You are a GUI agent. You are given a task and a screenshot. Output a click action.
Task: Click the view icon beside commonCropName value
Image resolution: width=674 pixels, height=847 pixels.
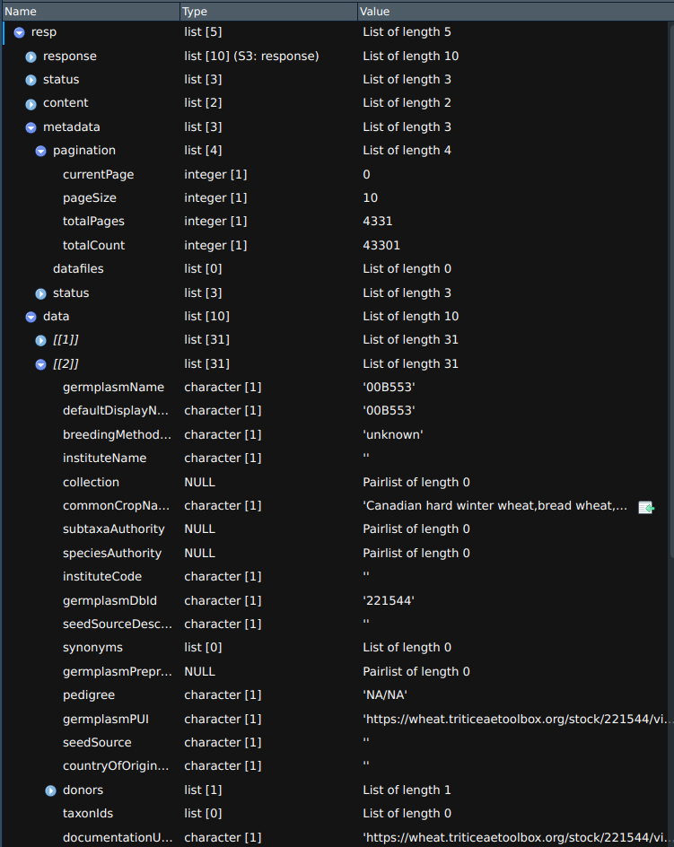645,507
